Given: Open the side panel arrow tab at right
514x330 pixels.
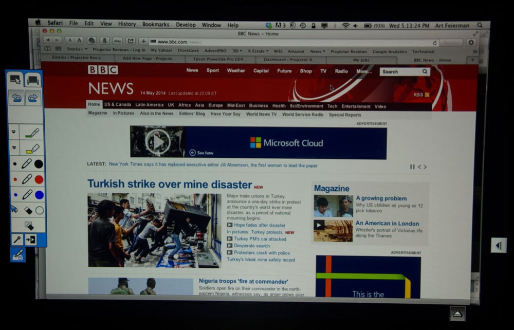Looking at the screenshot, I should (x=499, y=245).
